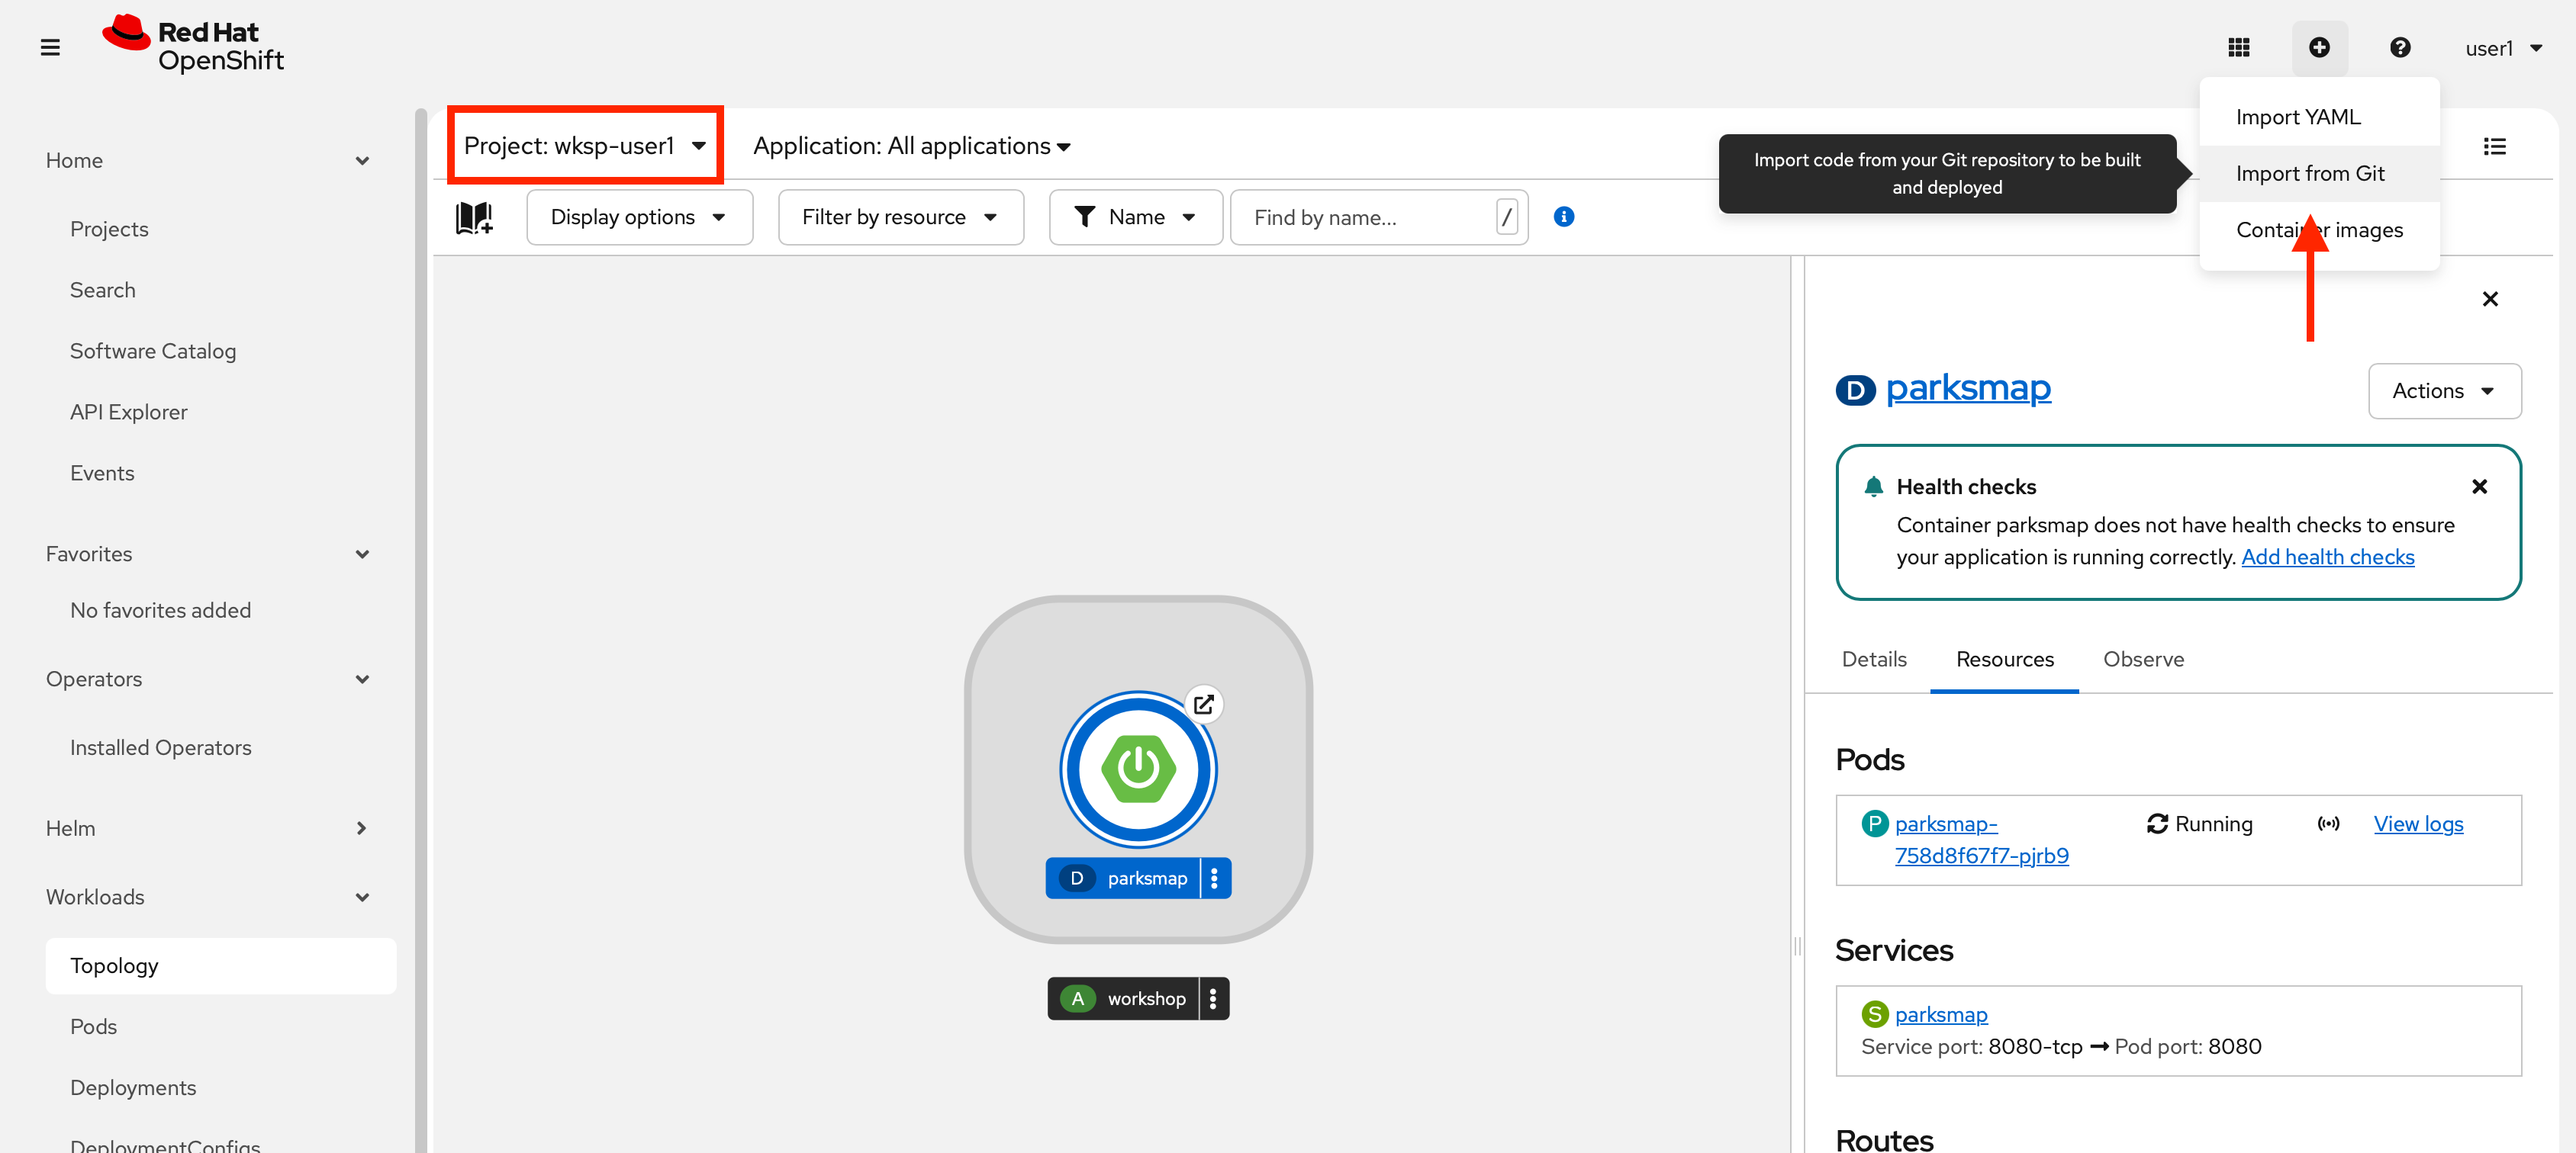This screenshot has width=2576, height=1153.
Task: Close the parksmap side panel
Action: 2490,299
